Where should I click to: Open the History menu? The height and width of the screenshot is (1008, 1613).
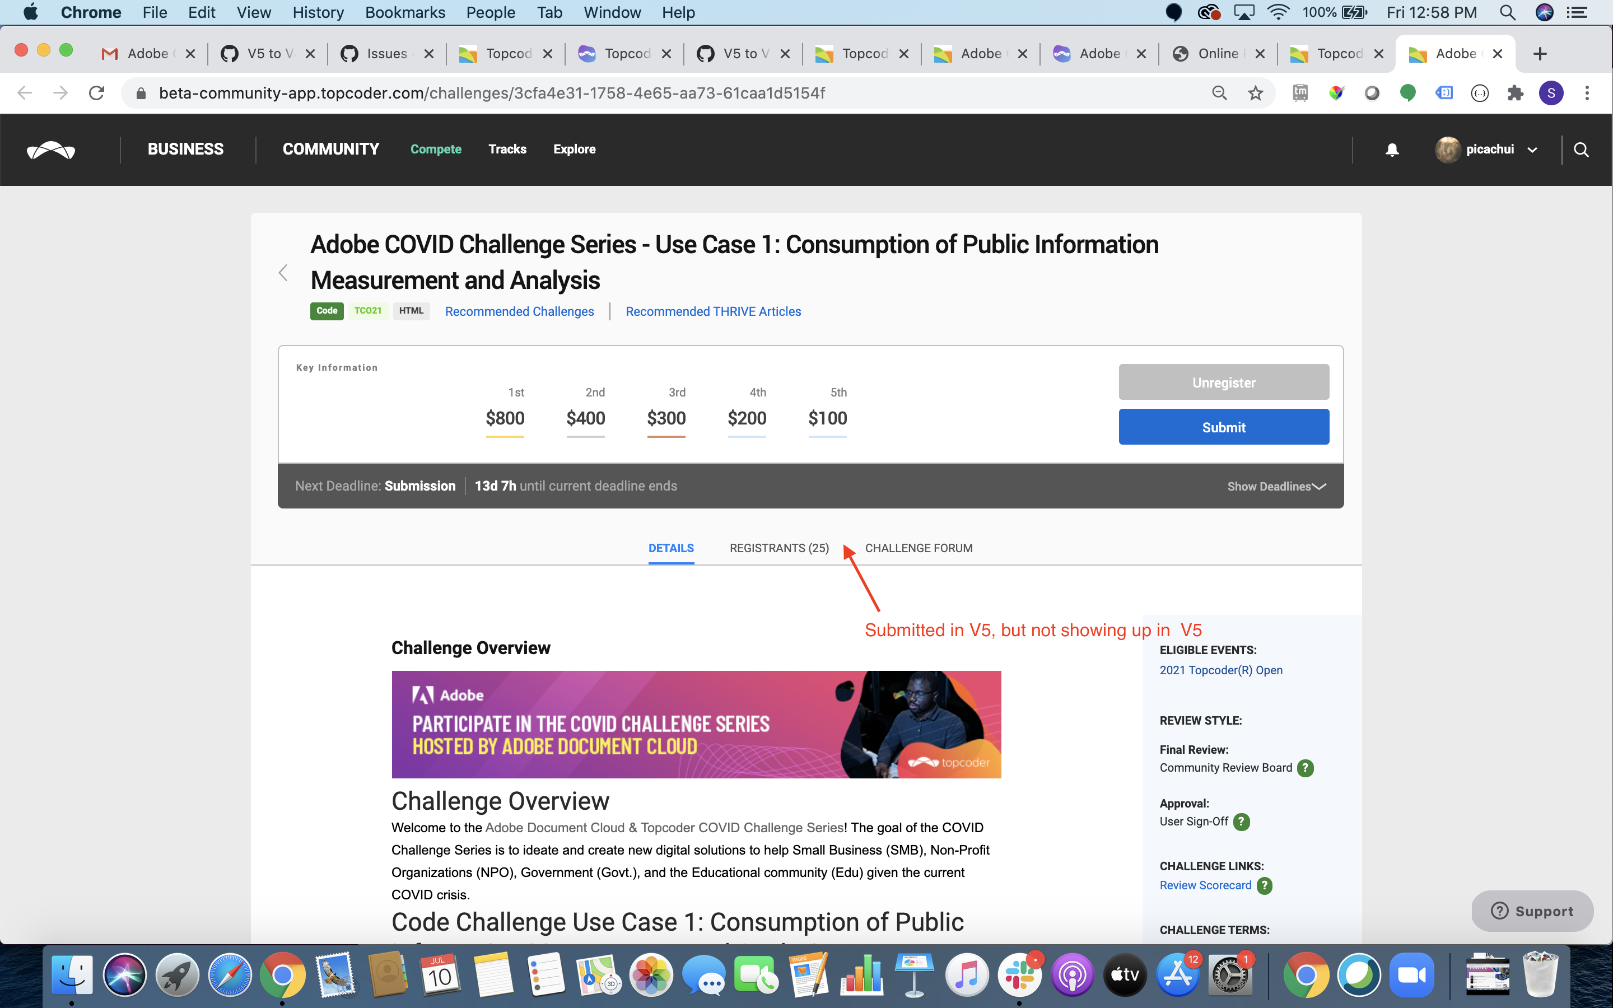click(318, 12)
